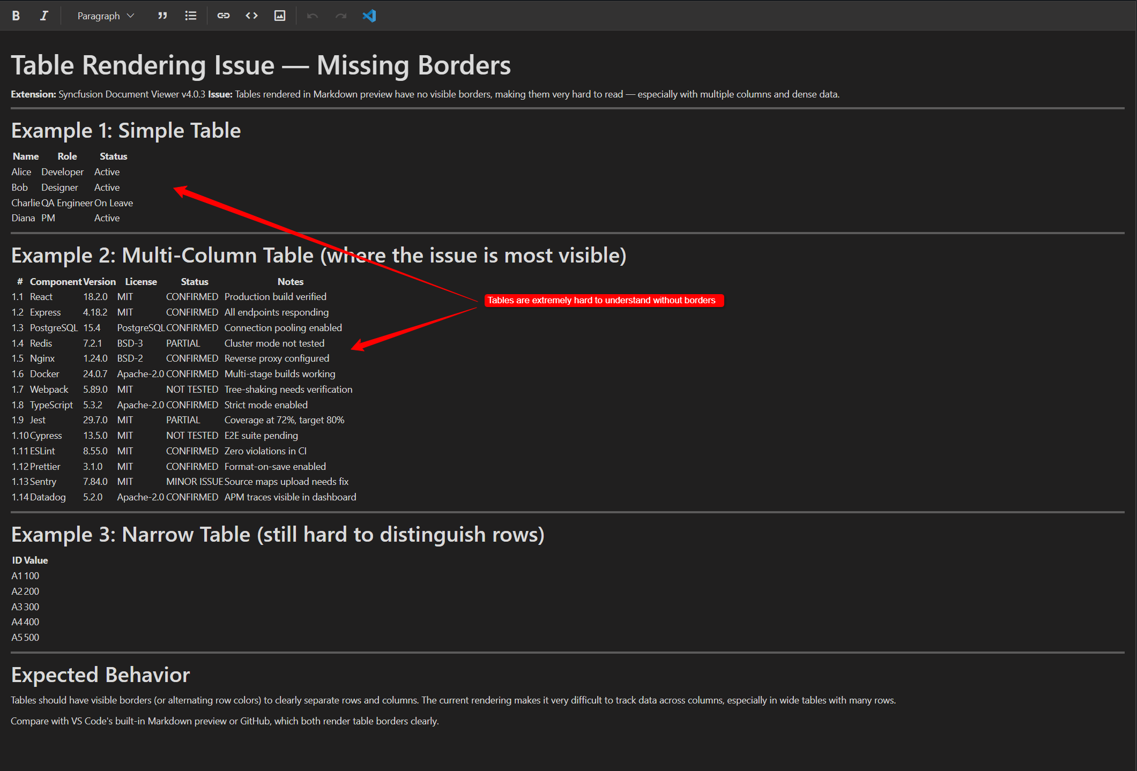Insert a hyperlink
1137x771 pixels.
coord(224,16)
